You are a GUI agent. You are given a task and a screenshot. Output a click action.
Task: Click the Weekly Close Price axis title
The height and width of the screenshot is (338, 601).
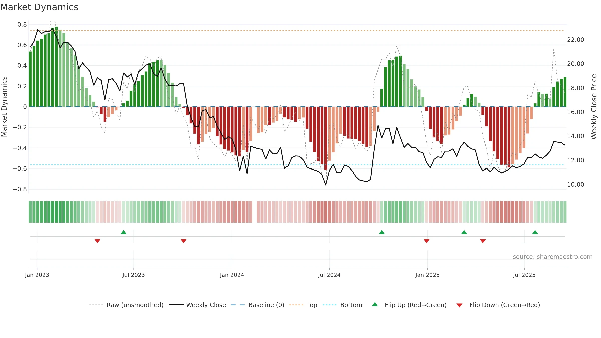point(594,107)
